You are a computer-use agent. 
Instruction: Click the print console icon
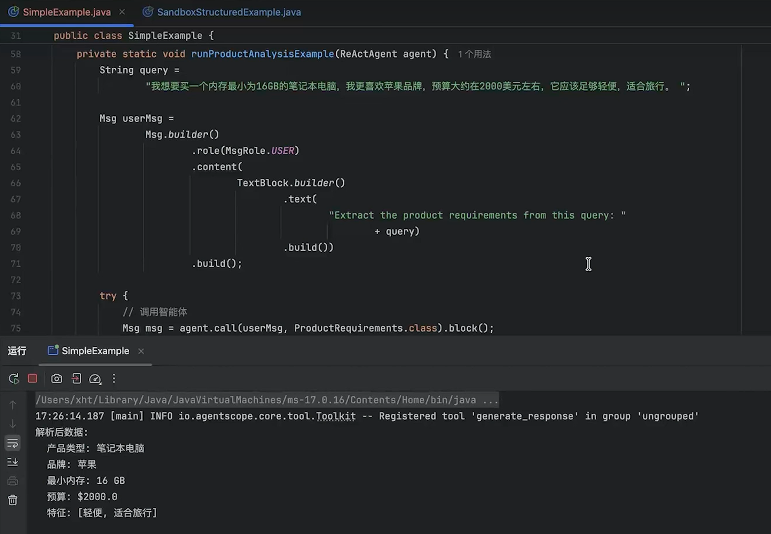pyautogui.click(x=13, y=481)
